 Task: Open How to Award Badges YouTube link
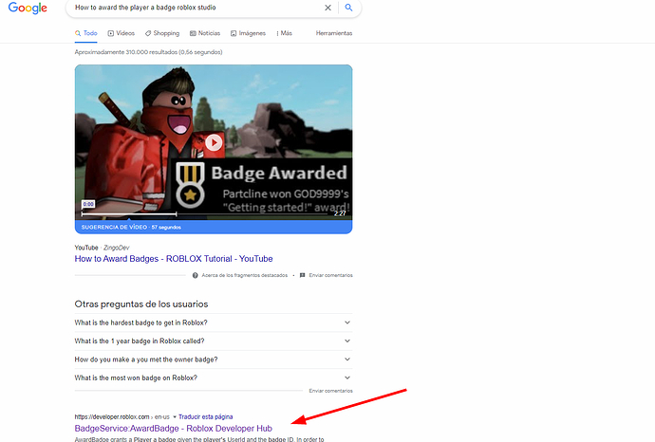tap(174, 259)
